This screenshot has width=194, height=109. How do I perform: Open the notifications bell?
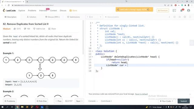[x=182, y=11]
